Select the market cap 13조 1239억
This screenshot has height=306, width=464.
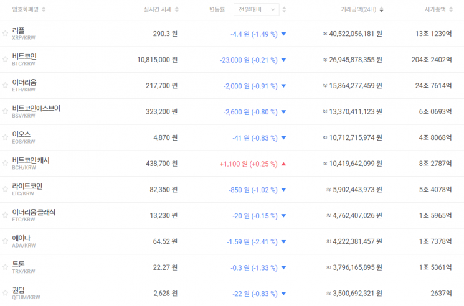point(433,34)
